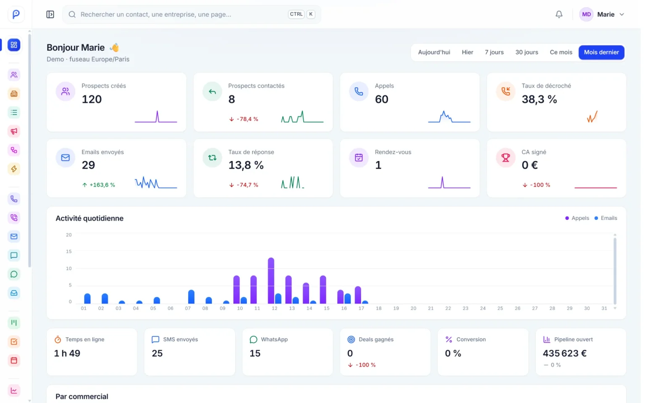Open the WhatsApp card

287,352
